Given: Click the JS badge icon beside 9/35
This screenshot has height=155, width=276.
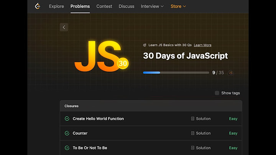Looking at the screenshot, I should click(231, 73).
